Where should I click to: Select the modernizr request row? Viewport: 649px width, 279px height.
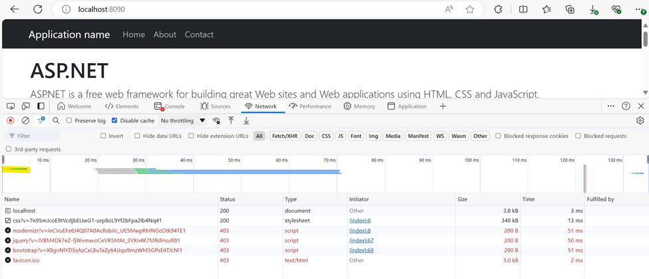(x=325, y=231)
